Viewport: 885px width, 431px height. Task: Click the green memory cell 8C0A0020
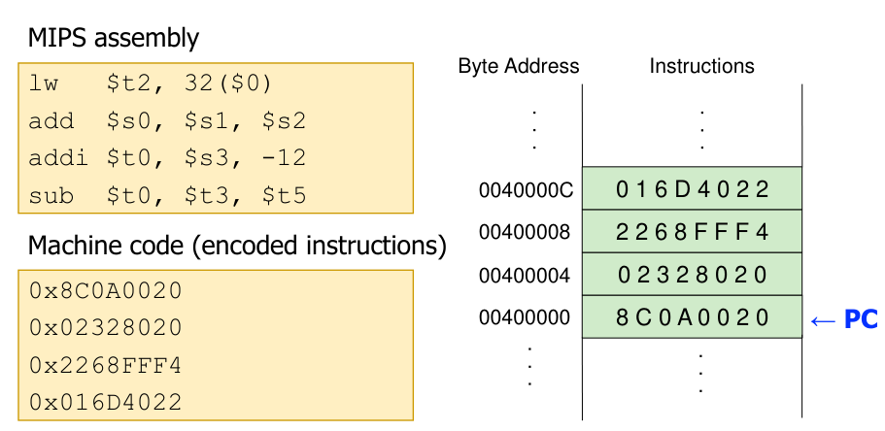[x=692, y=317]
